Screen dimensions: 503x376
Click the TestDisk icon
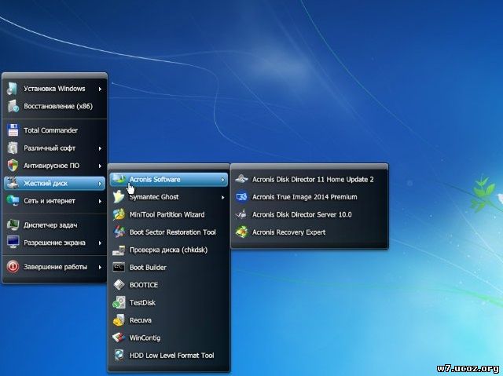click(x=119, y=303)
